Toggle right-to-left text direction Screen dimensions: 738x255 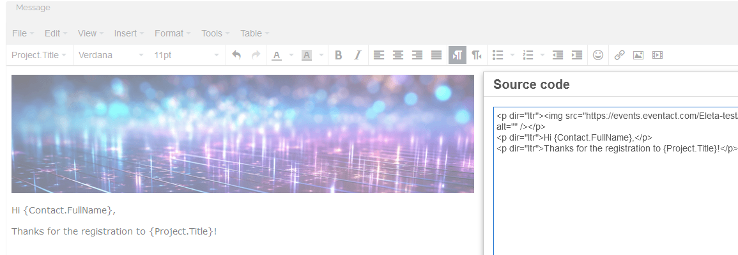476,55
